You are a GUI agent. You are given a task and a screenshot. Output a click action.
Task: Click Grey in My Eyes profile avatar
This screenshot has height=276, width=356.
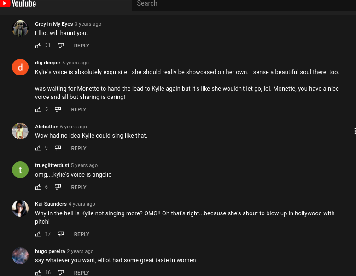20,29
